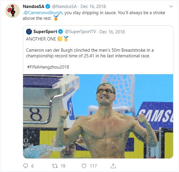The width and height of the screenshot is (179, 172).
Task: Click SuperSport's blue verified badge
Action: (x=61, y=32)
